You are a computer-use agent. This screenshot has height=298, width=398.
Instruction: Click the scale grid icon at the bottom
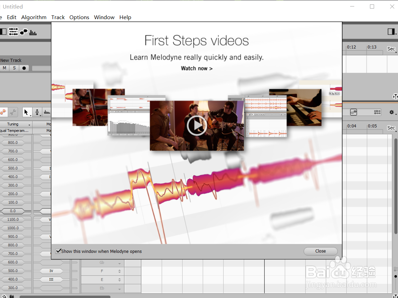click(12, 296)
